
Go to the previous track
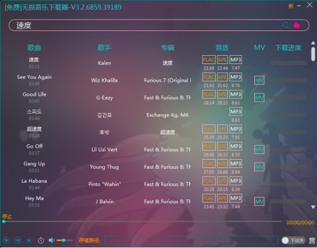[x=18, y=240]
